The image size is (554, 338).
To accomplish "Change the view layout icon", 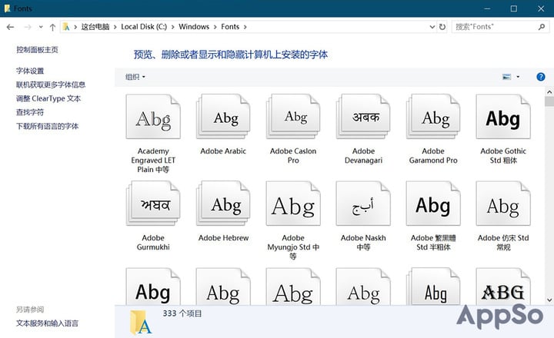I will (x=506, y=77).
